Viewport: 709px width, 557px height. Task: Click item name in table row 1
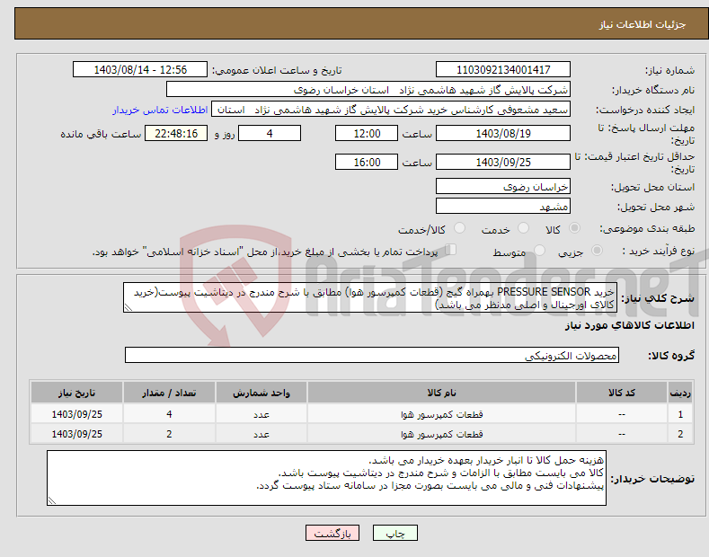click(441, 414)
